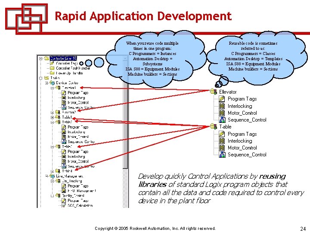Screen dimensions: 310x232
Task: Select Program Tags label under library Elevator
Action: [x=242, y=99]
